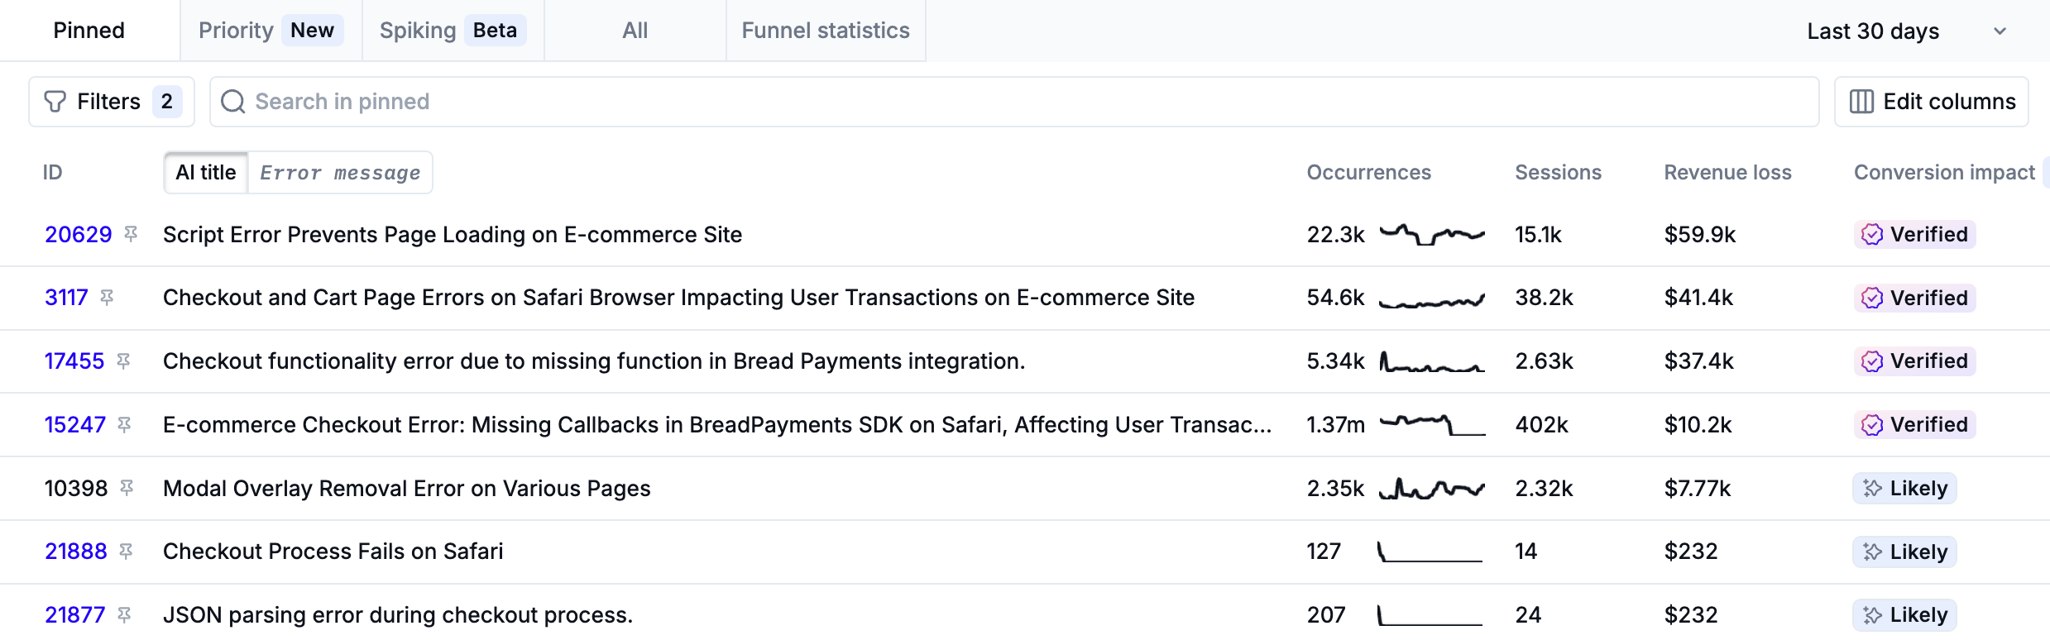Unpin error 20629 using its pin icon
The height and width of the screenshot is (640, 2050).
pos(131,235)
